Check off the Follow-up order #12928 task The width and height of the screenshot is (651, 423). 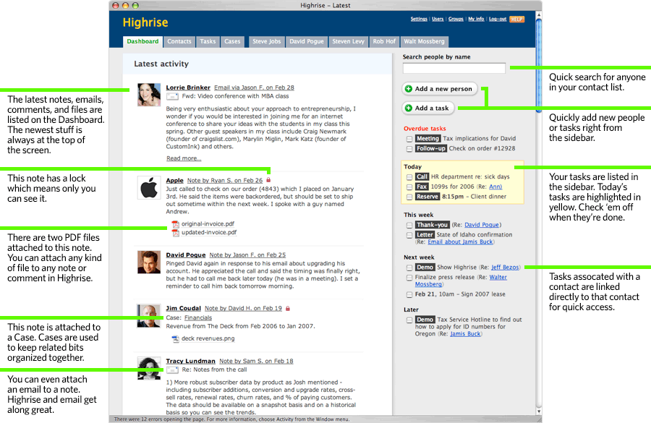409,149
